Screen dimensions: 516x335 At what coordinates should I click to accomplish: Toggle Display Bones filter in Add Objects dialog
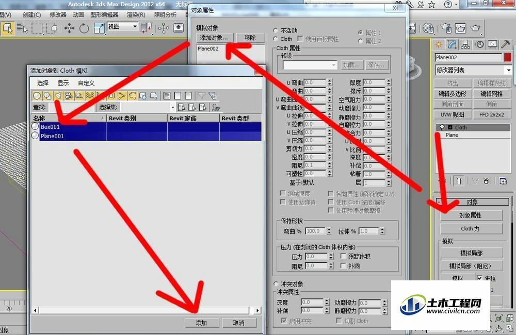point(121,96)
